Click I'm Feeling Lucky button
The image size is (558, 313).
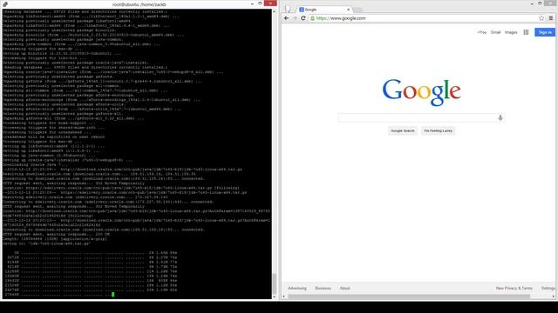pyautogui.click(x=438, y=131)
